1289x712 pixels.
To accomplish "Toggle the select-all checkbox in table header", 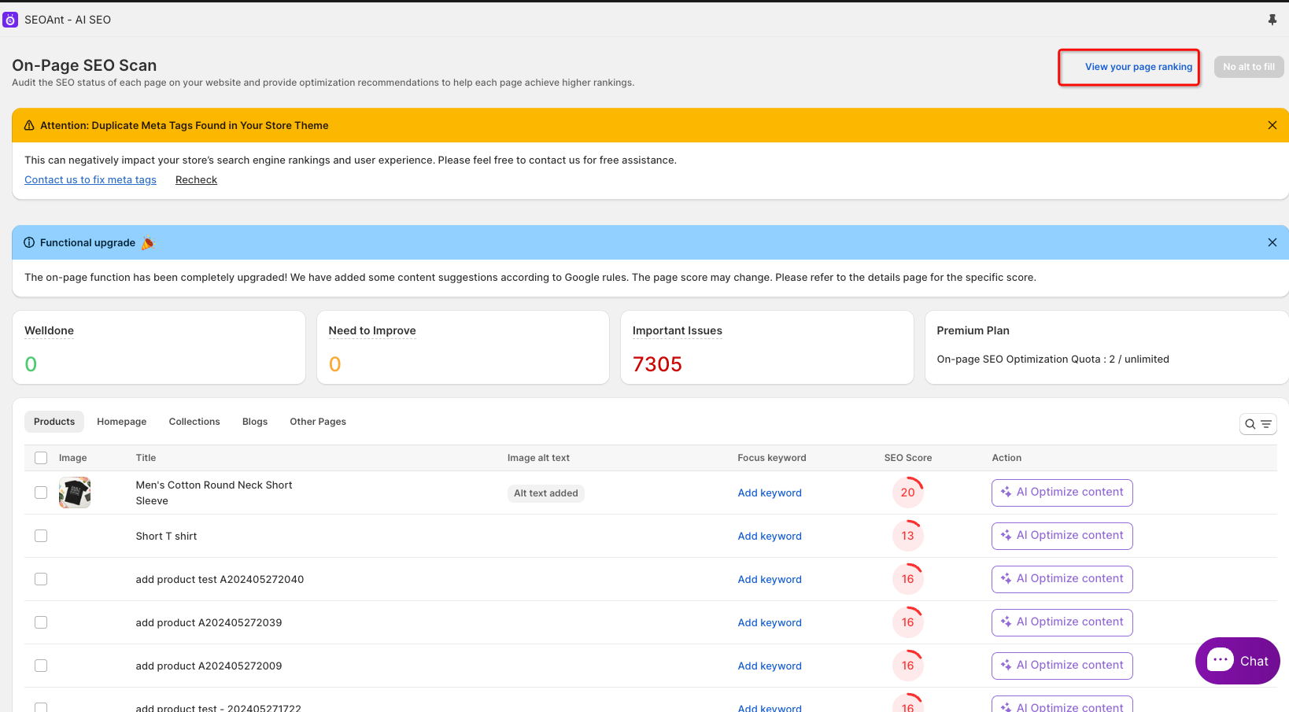I will (41, 458).
